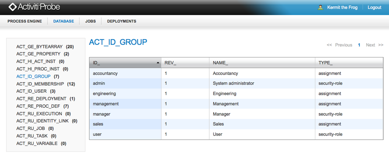Switch to the Jobs tab
Viewport: 389px width, 159px height.
(x=90, y=21)
